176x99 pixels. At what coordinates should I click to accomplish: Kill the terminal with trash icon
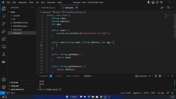click(160, 76)
